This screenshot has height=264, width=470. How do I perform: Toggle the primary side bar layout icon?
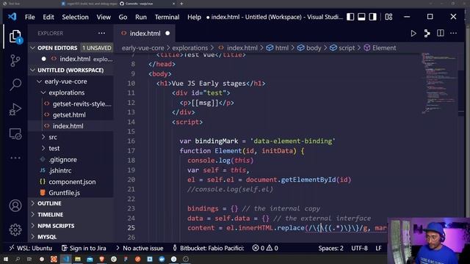(350, 17)
